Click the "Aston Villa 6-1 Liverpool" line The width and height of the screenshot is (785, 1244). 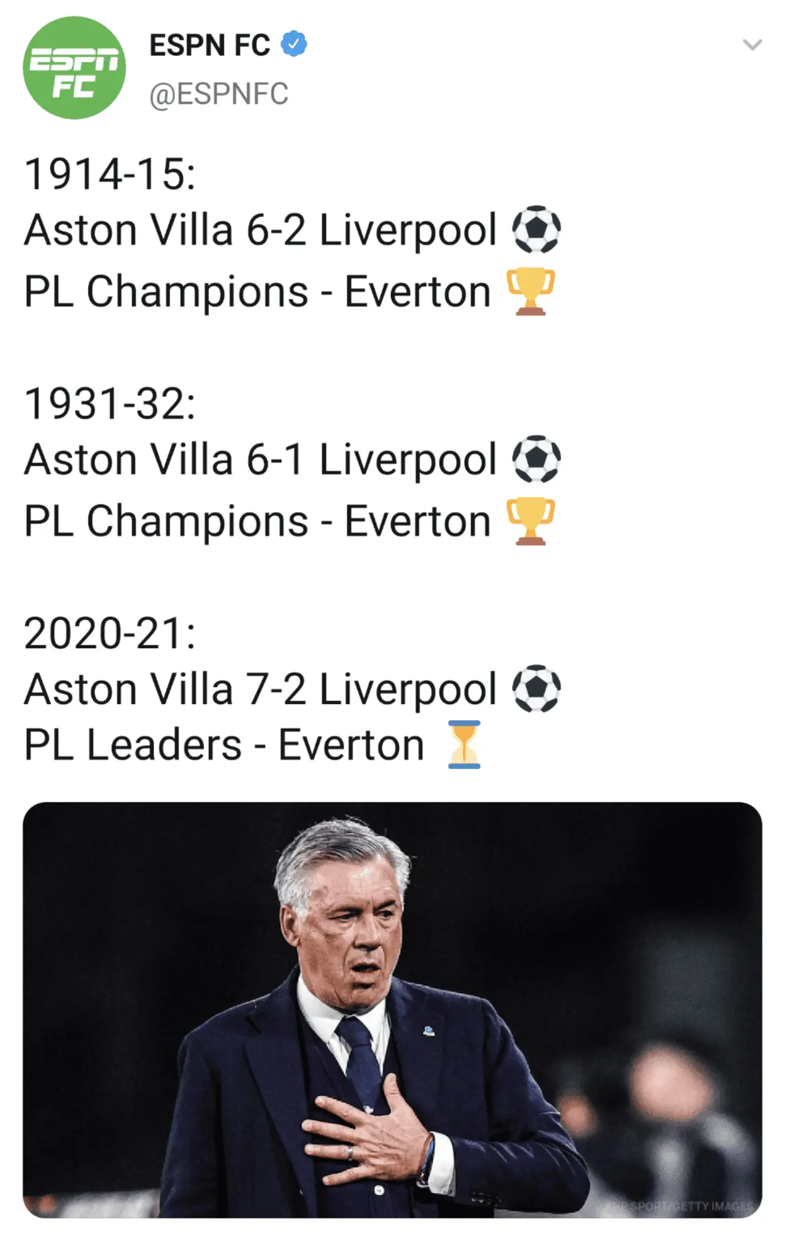pos(260,460)
